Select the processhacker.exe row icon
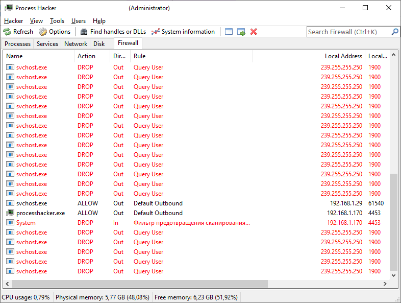 [x=10, y=213]
